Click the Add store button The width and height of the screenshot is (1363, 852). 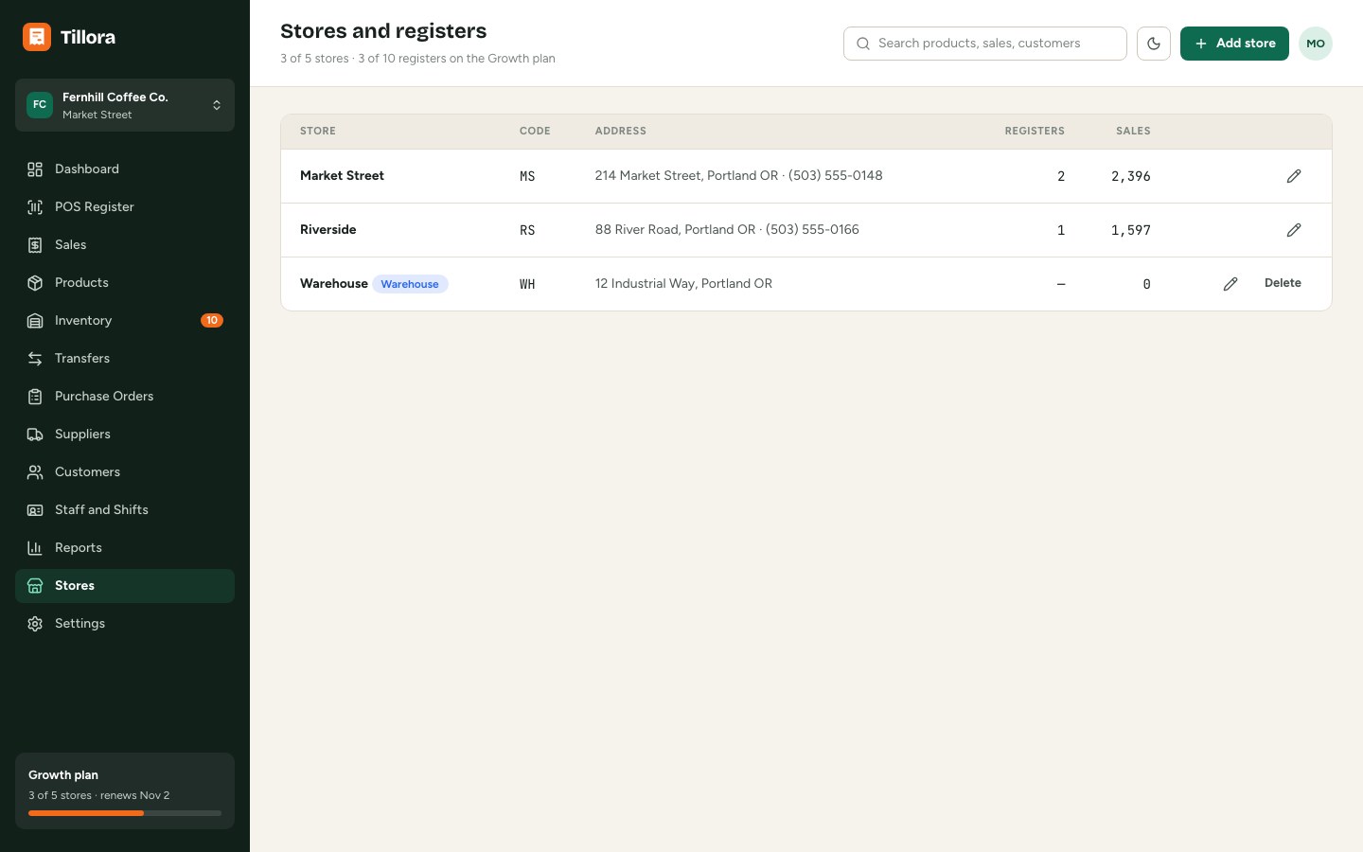pos(1234,44)
